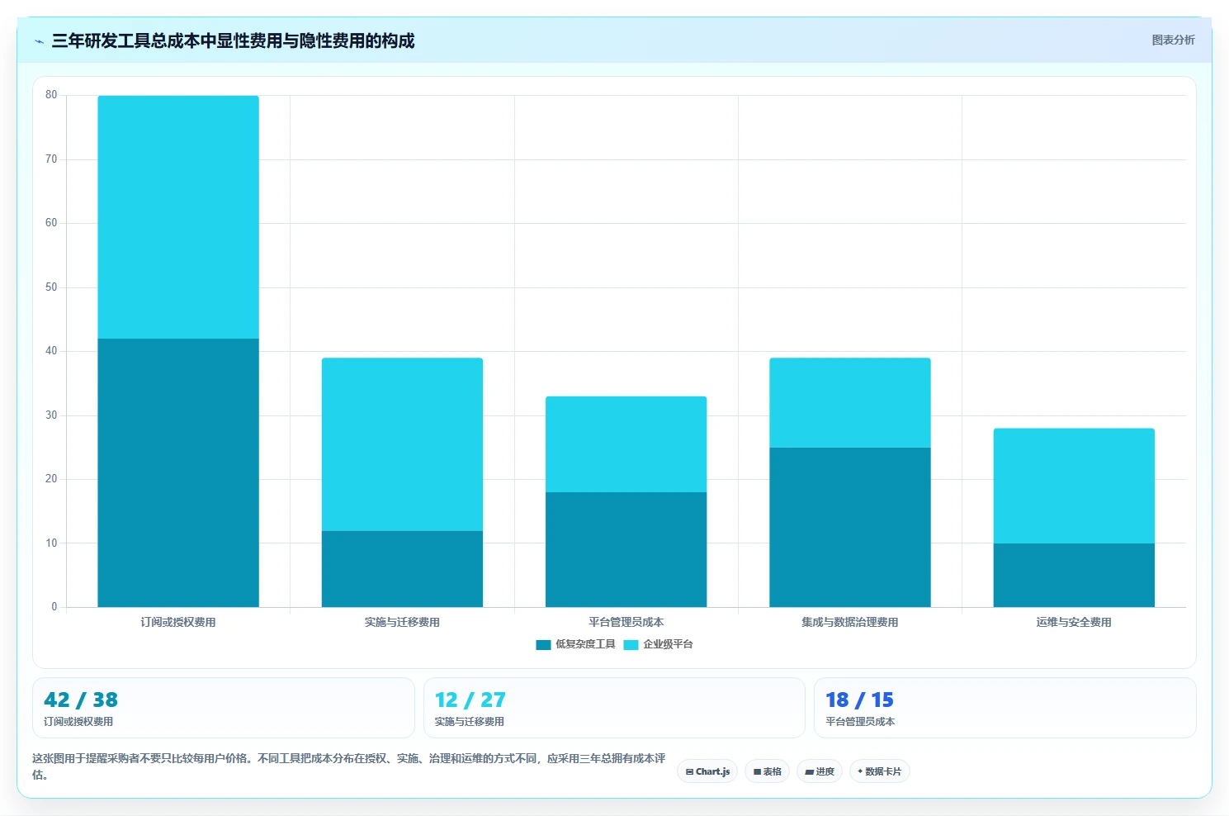Toggle the 低复杂度工具 legend swatch

pyautogui.click(x=543, y=645)
